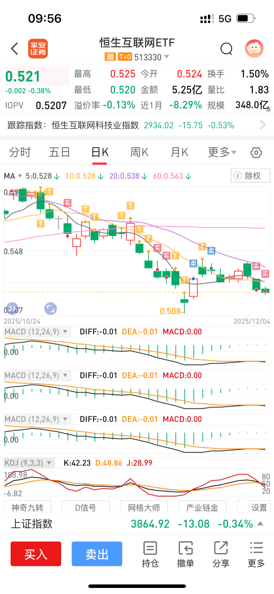Tap the 上证指数 3864.92 value
Screen dimensions: 274x594
tap(150, 524)
